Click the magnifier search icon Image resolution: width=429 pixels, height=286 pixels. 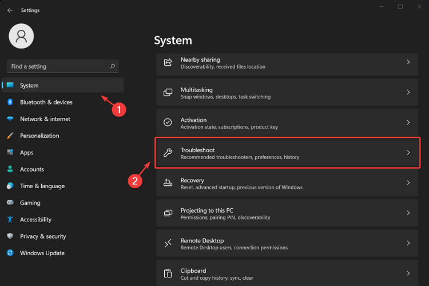pos(113,66)
